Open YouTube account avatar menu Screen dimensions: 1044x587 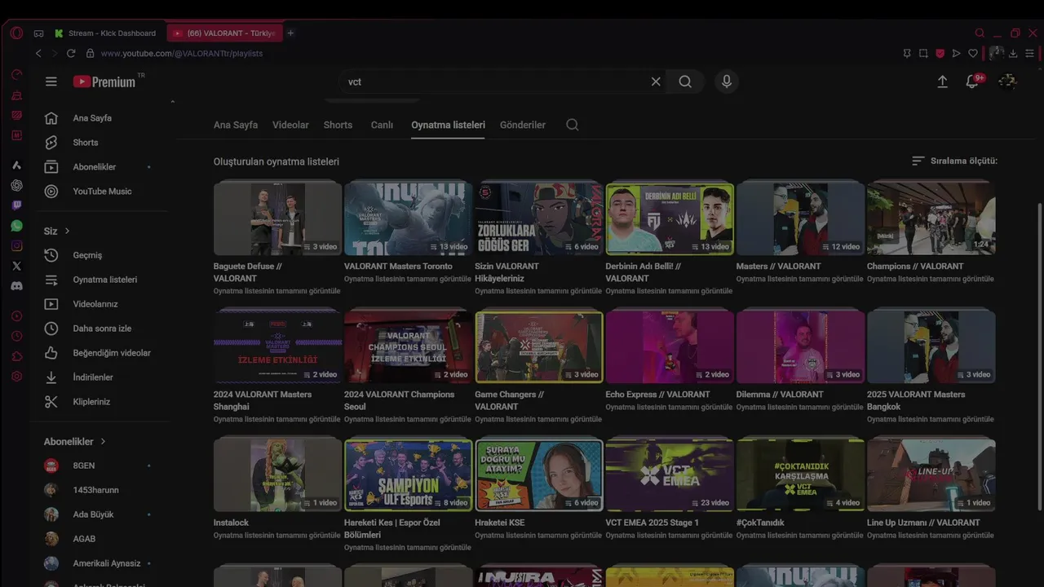pyautogui.click(x=1008, y=82)
